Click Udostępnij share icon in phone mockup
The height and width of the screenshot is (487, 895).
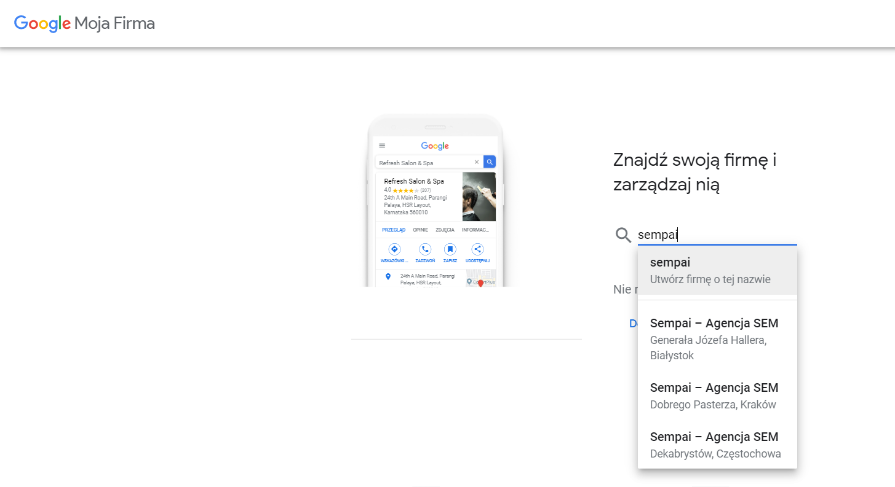(x=477, y=249)
